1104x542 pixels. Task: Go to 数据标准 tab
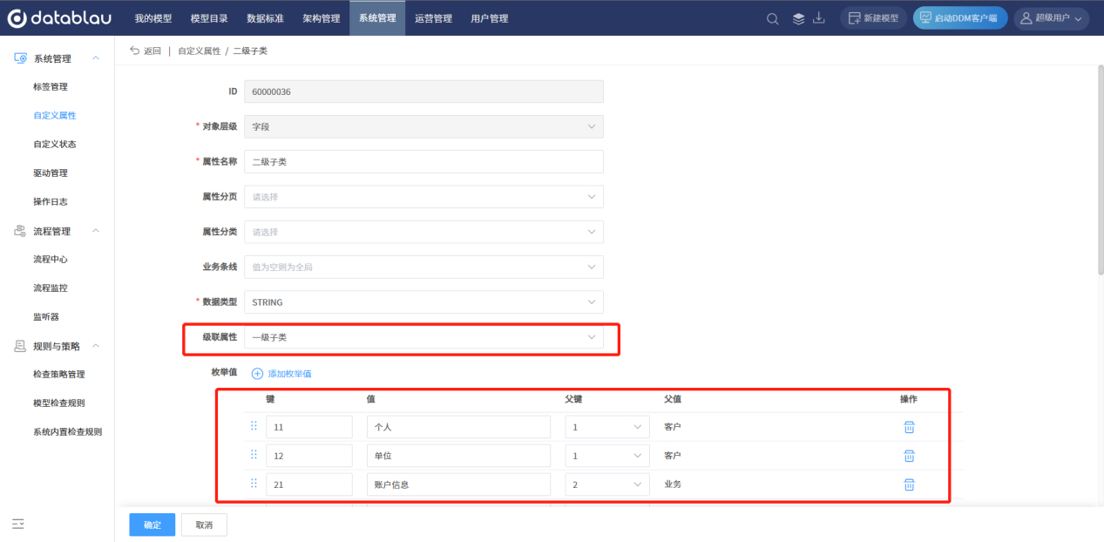click(266, 18)
